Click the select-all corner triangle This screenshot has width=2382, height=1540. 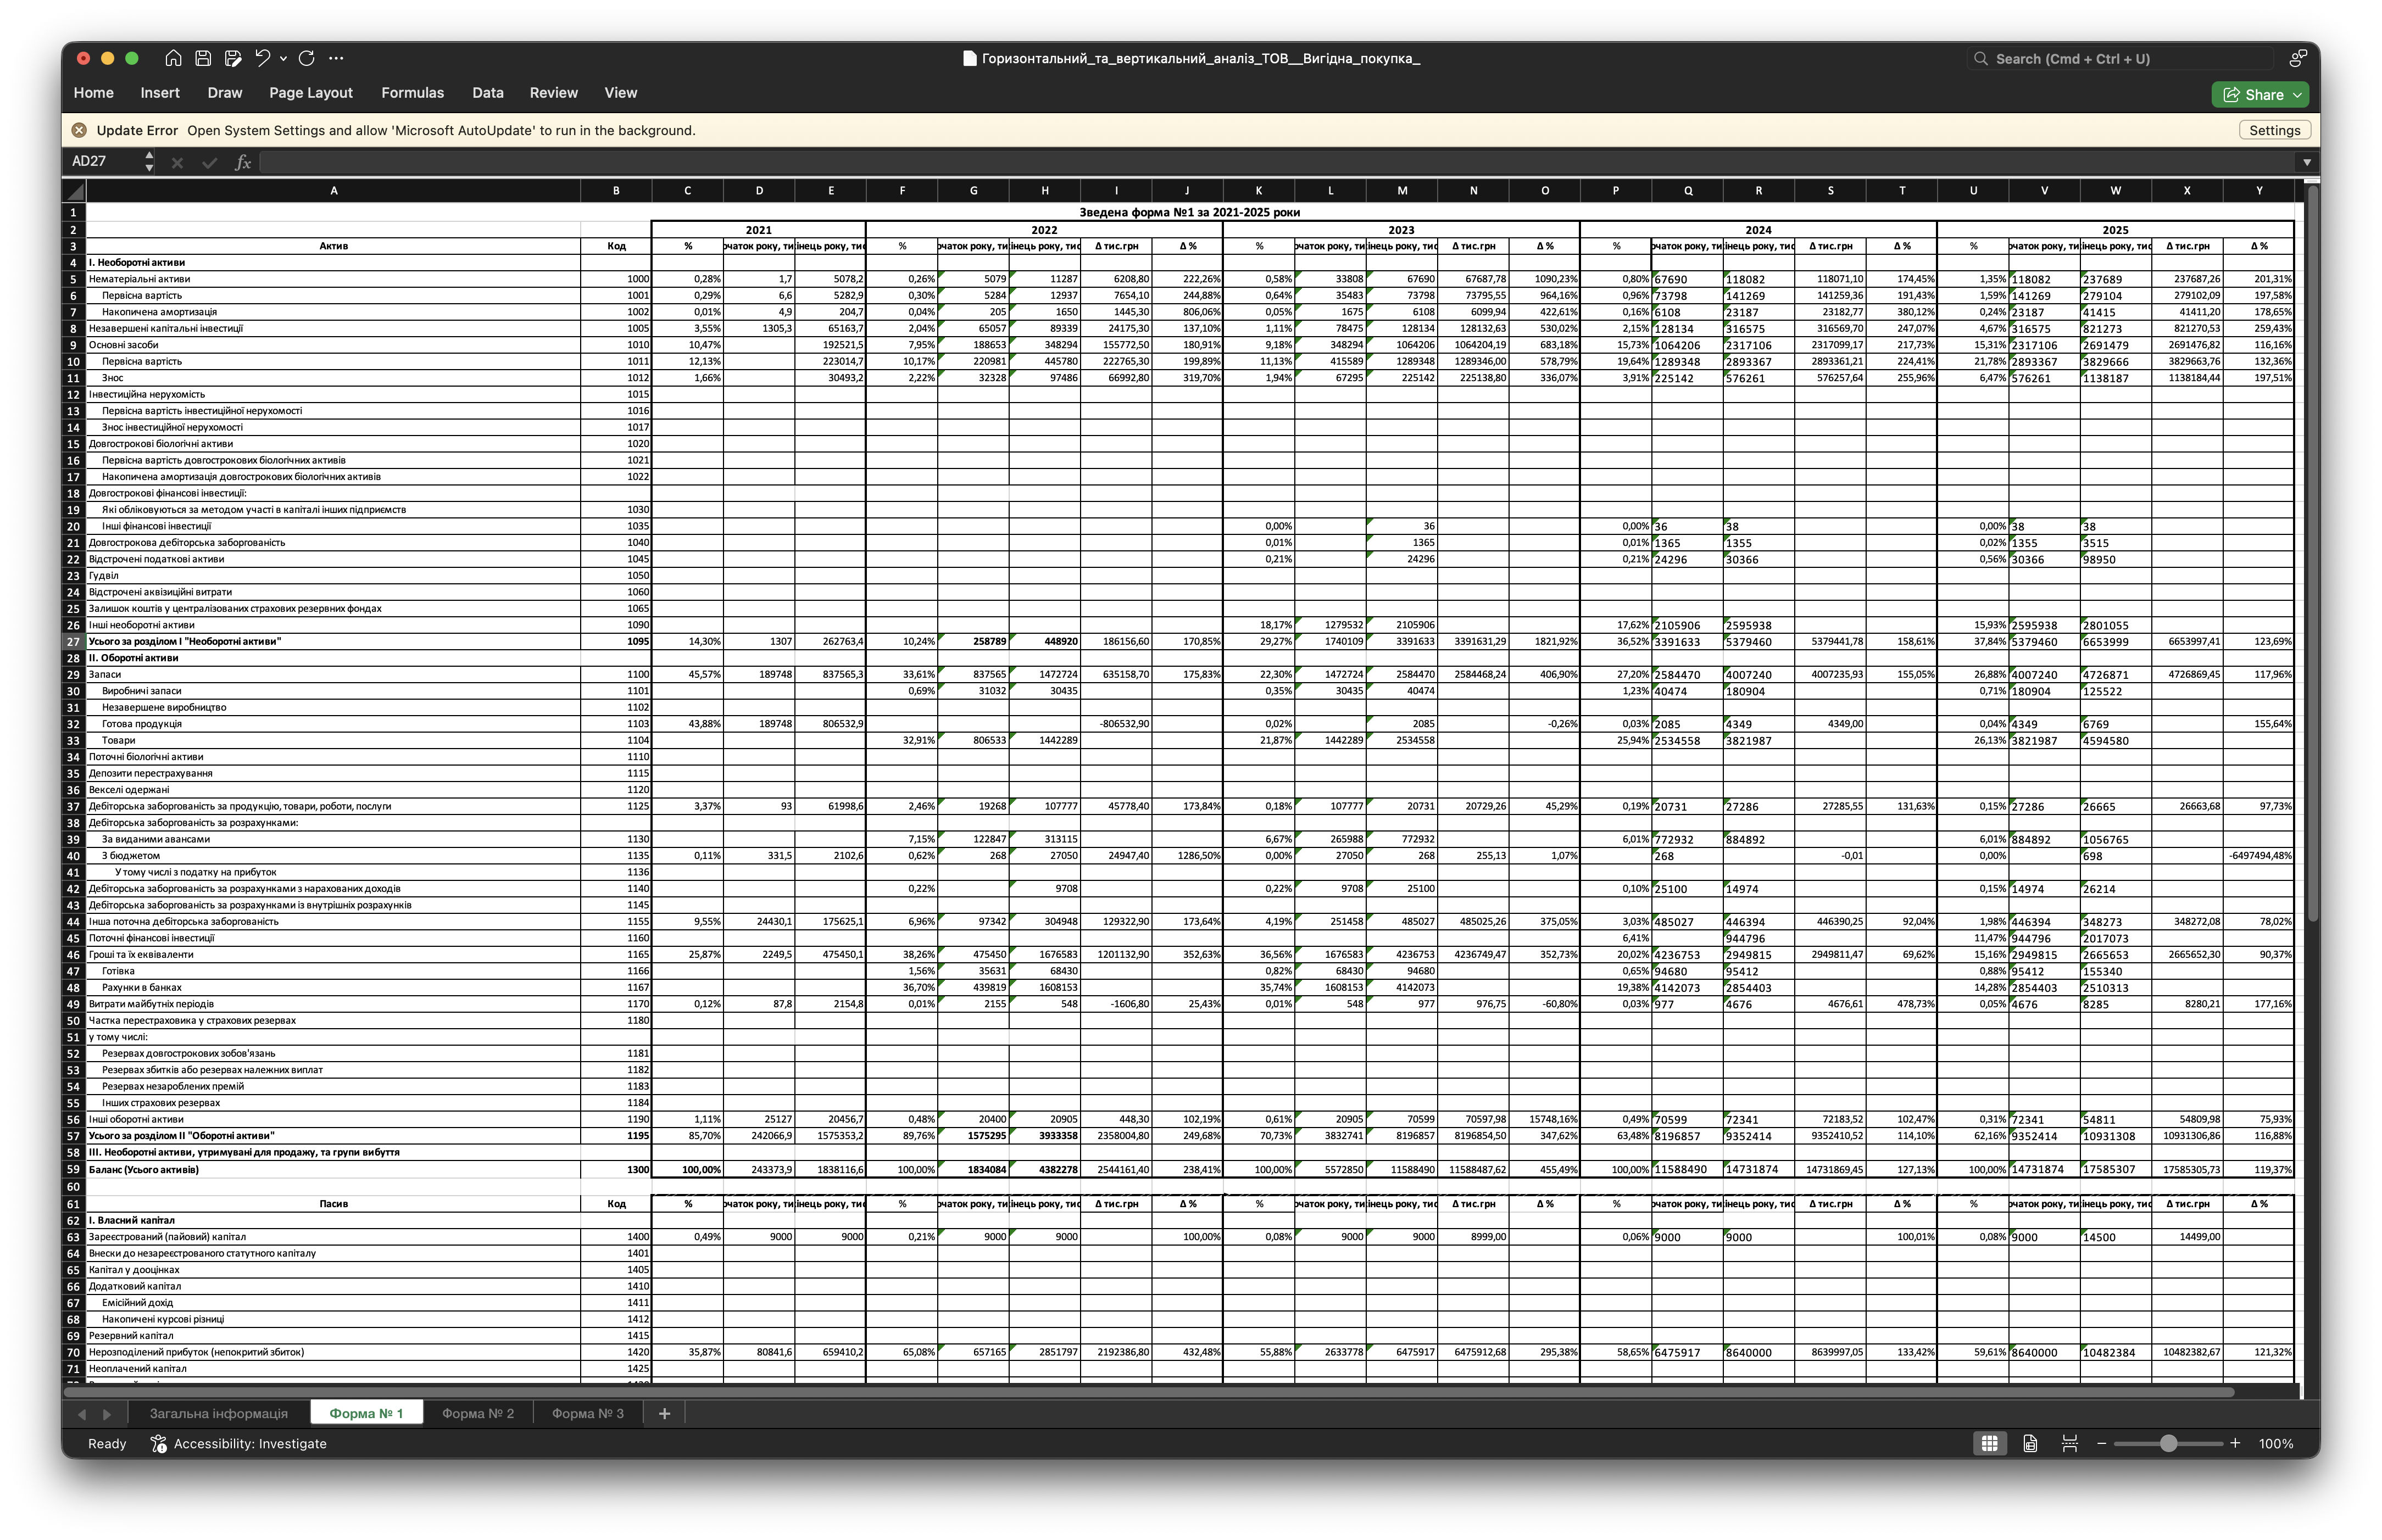74,191
